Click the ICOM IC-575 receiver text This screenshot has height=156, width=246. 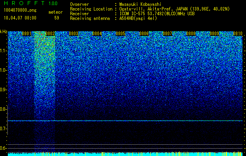click(x=157, y=14)
